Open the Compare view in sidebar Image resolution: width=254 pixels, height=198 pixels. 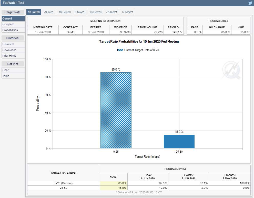coord(13,24)
